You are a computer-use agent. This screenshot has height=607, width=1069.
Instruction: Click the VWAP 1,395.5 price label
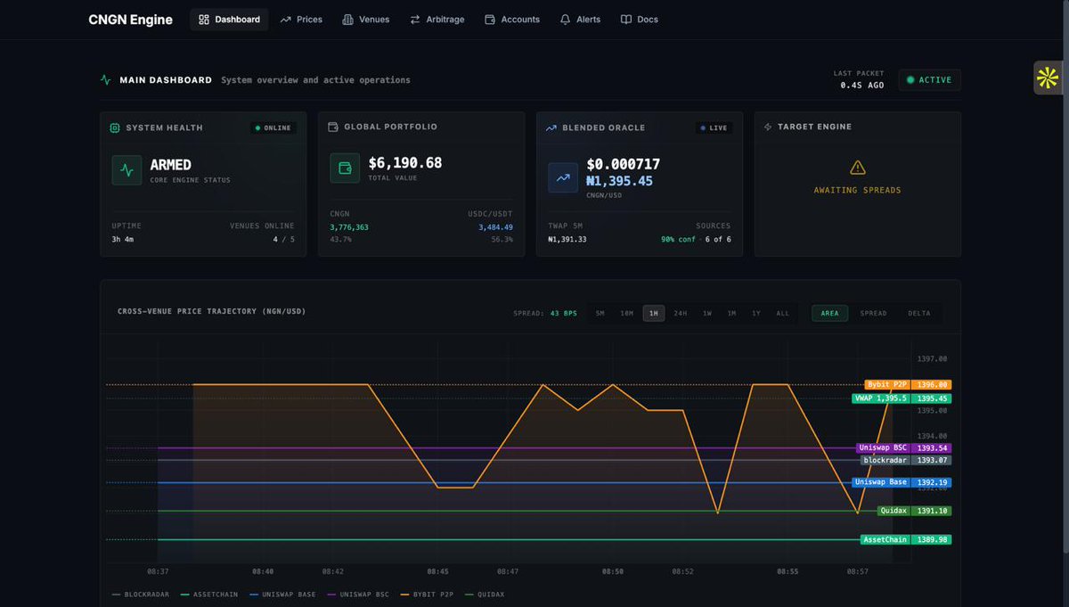point(900,398)
